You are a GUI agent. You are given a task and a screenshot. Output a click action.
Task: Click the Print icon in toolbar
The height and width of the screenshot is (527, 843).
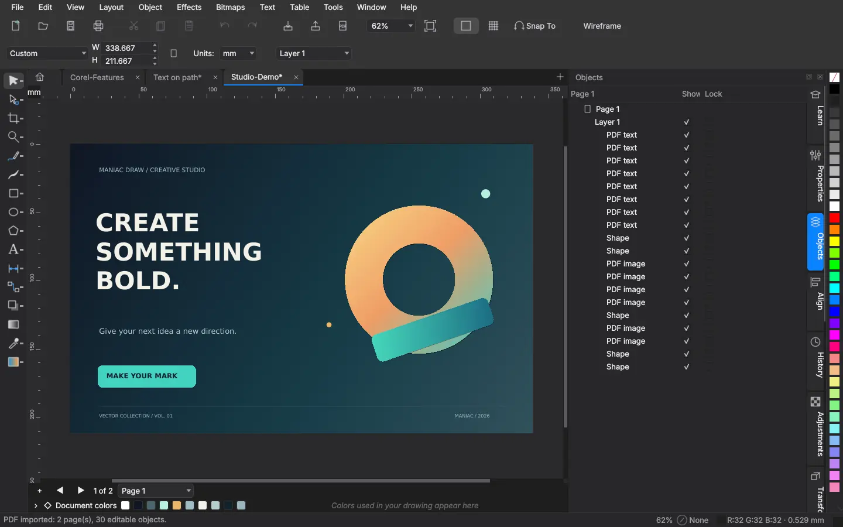pyautogui.click(x=98, y=26)
